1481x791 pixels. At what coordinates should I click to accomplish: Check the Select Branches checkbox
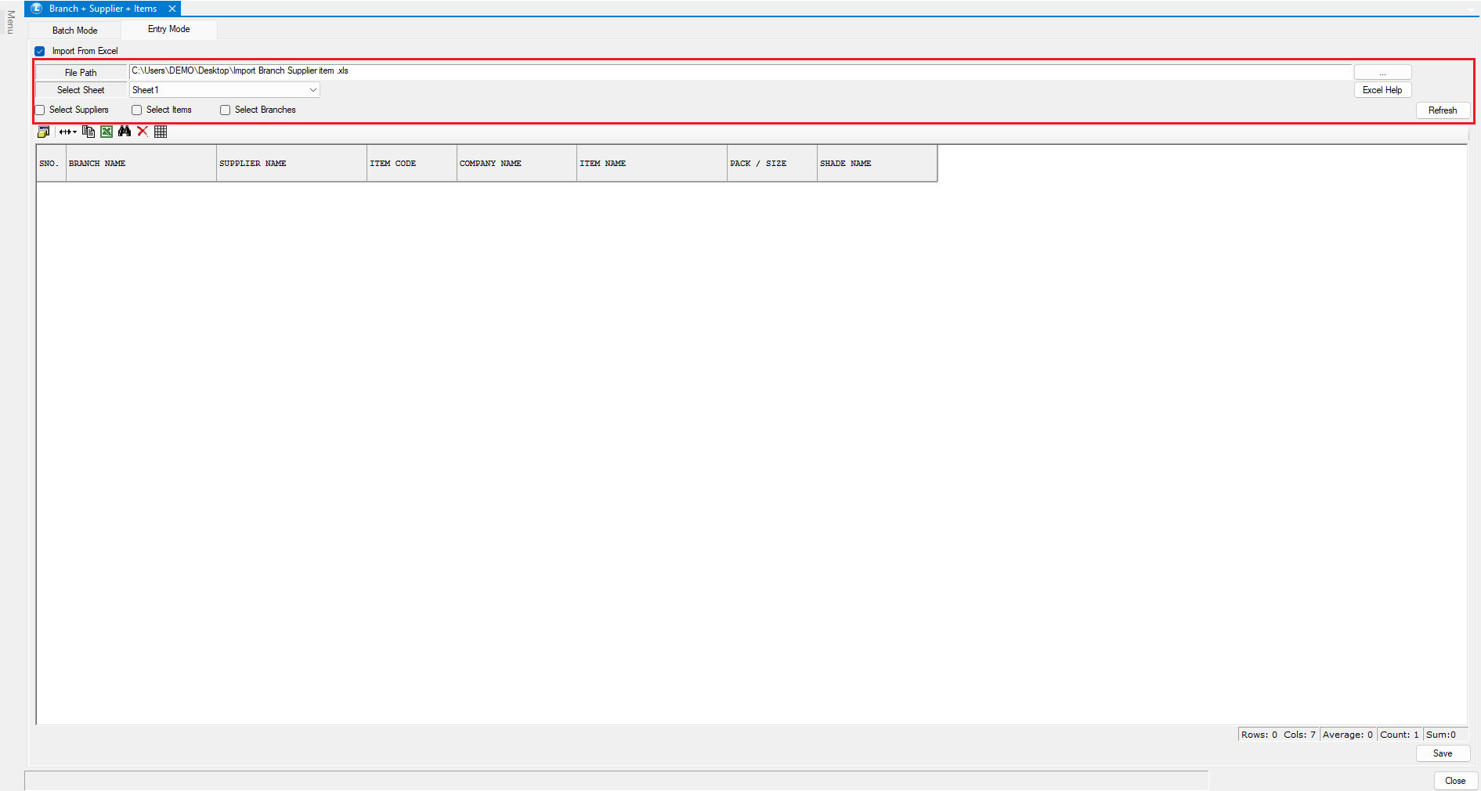click(x=226, y=110)
